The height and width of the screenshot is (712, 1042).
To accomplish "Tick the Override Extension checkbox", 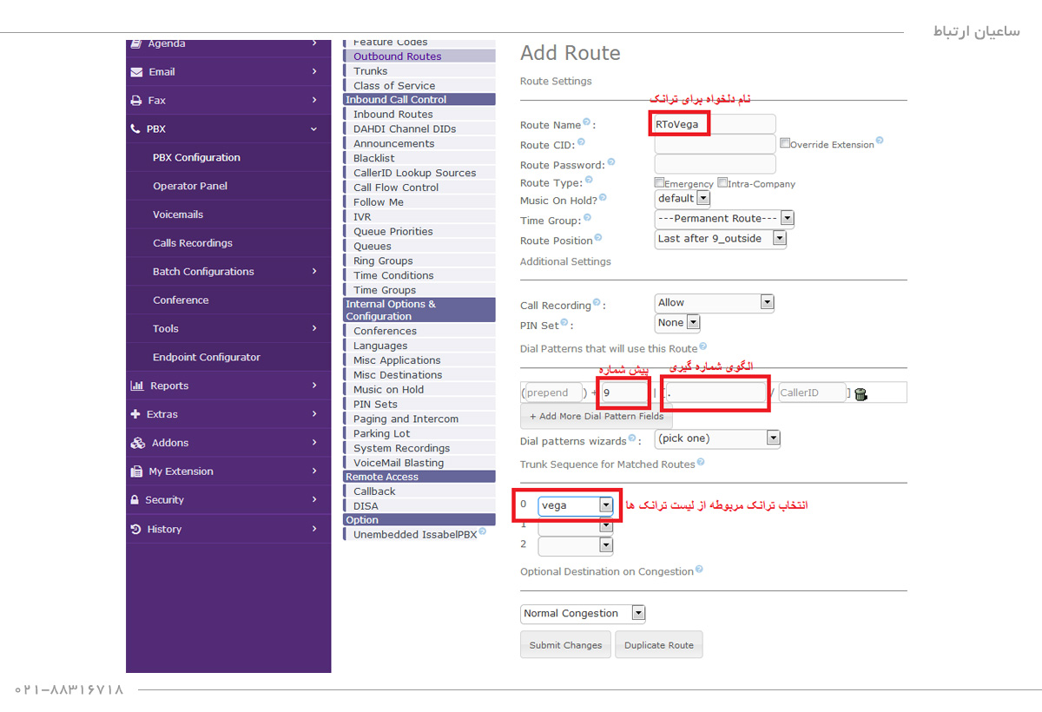I will pyautogui.click(x=785, y=143).
